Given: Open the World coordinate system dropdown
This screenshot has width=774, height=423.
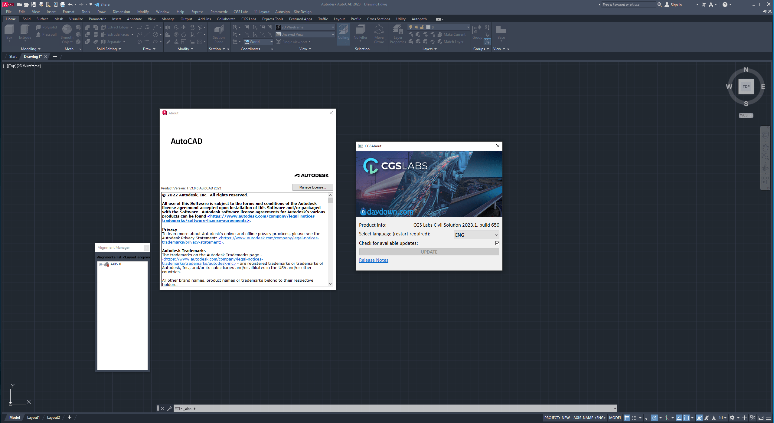Looking at the screenshot, I should point(259,42).
